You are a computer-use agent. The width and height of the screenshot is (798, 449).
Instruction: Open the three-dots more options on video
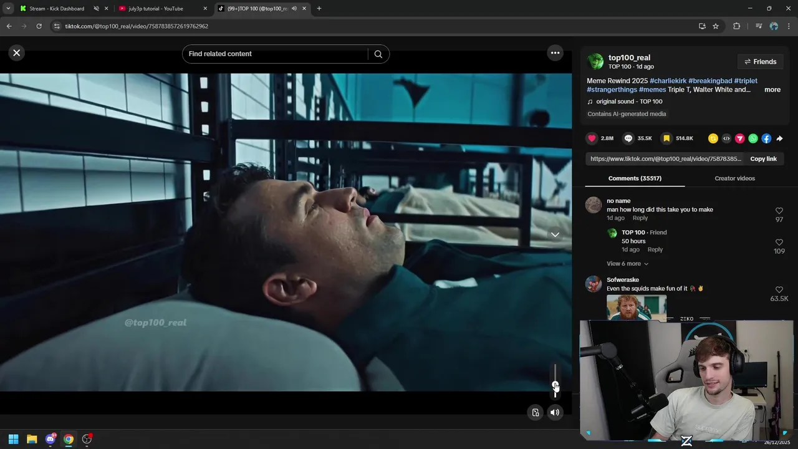pyautogui.click(x=555, y=53)
